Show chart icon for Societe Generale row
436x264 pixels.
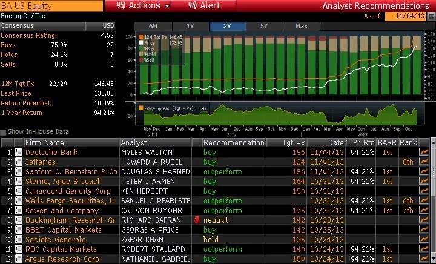(424, 240)
